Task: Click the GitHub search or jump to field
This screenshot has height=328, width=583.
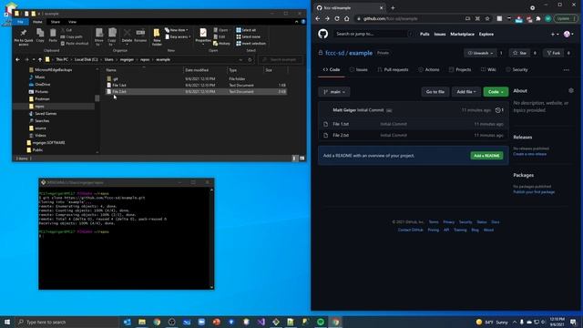Action: (x=373, y=34)
